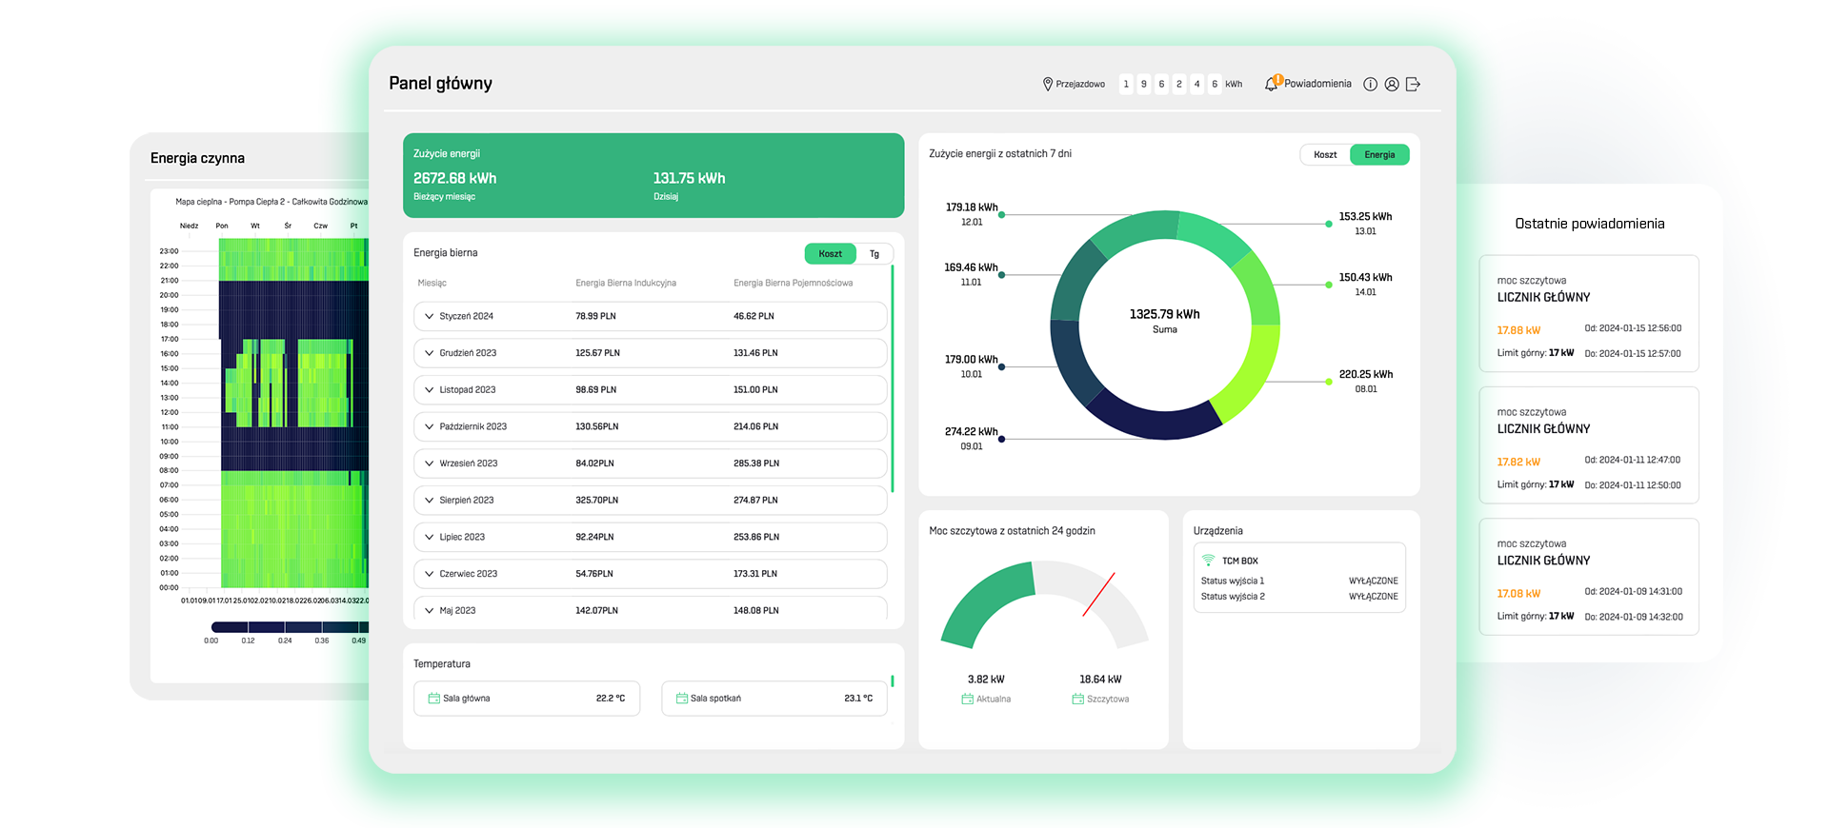1829x828 pixels.
Task: Open the notifications bell icon
Action: pyautogui.click(x=1271, y=84)
